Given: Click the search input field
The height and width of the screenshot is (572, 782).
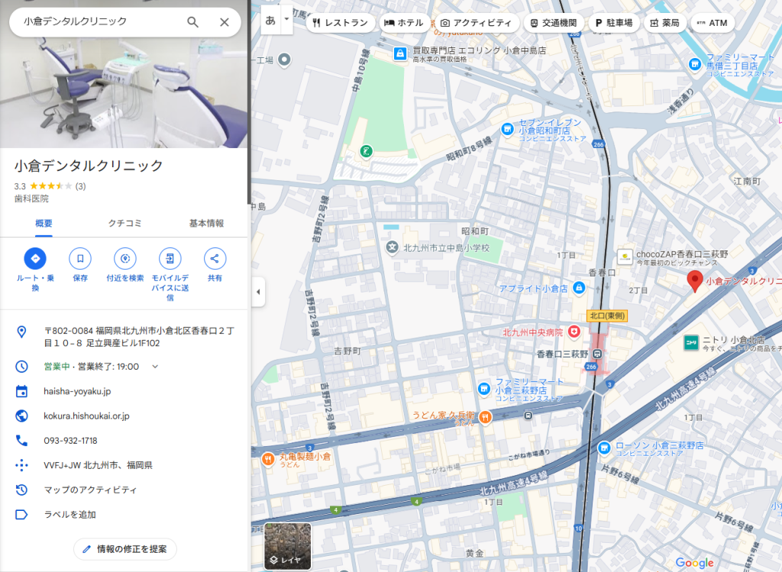Looking at the screenshot, I should click(x=99, y=22).
